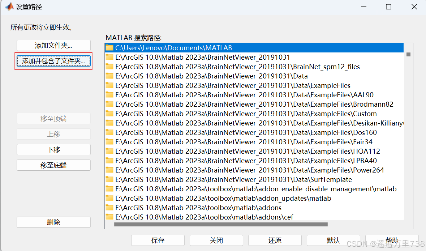Select the path ending in Data\ExampleFiles
The width and height of the screenshot is (426, 251).
[254, 85]
